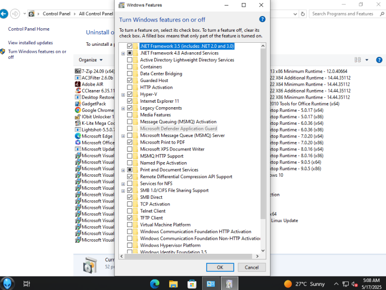Image resolution: width=386 pixels, height=290 pixels.
Task: Click the AC3Filter program icon
Action: (78, 78)
